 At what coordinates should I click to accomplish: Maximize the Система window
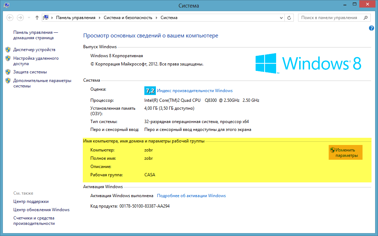click(x=354, y=4)
